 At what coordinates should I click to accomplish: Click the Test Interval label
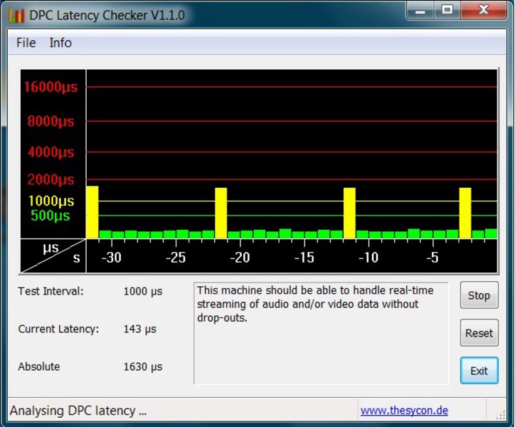point(51,291)
